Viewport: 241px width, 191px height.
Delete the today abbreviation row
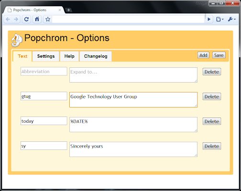coord(212,121)
